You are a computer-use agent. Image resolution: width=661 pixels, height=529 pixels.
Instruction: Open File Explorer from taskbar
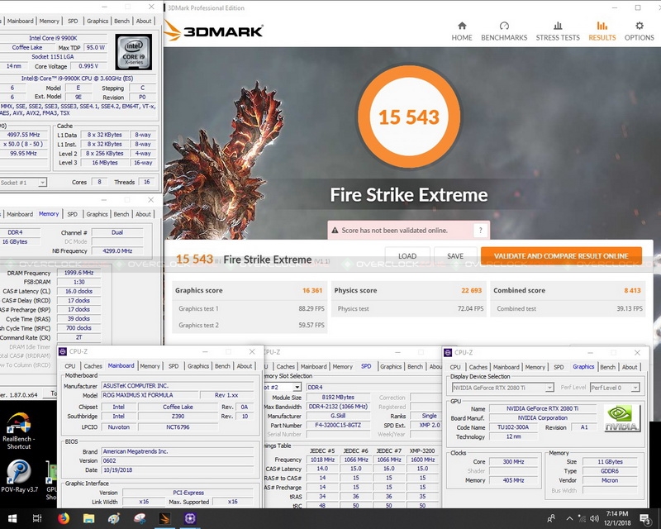coord(88,518)
